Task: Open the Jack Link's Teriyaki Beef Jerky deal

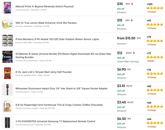Action: 44,72
